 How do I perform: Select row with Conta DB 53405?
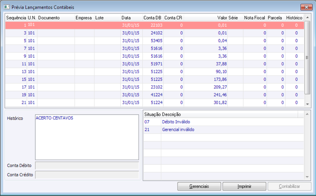tap(154, 41)
